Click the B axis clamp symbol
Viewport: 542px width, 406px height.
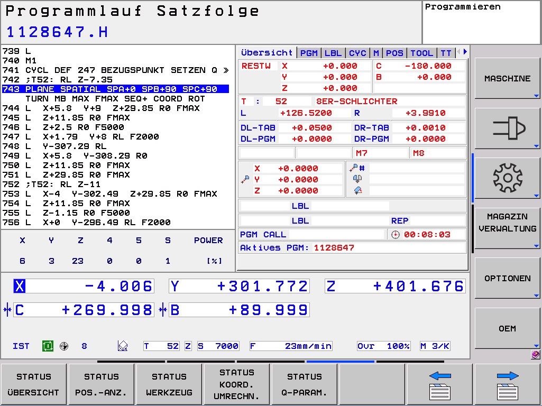163,310
